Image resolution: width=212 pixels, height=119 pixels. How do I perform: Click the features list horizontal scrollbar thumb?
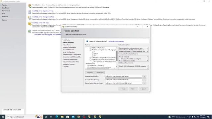click(x=98, y=68)
